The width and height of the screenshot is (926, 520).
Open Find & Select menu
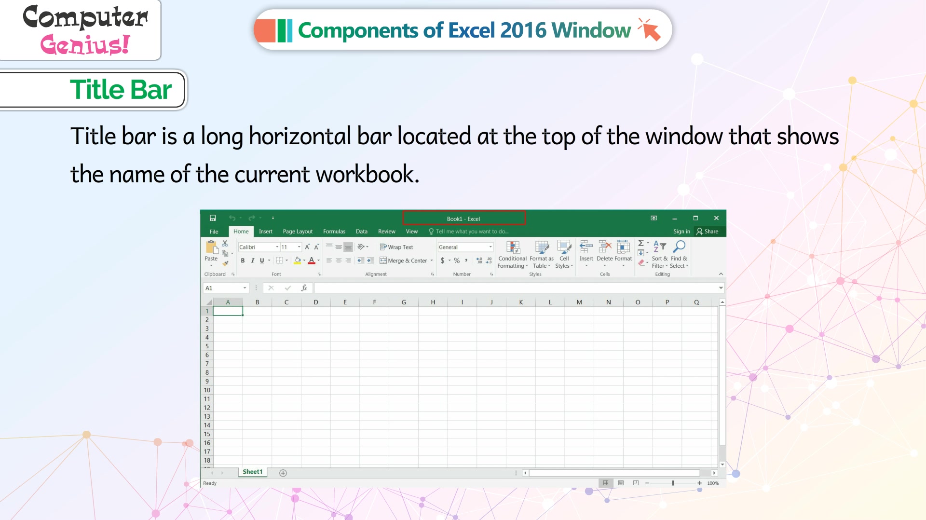(x=679, y=255)
